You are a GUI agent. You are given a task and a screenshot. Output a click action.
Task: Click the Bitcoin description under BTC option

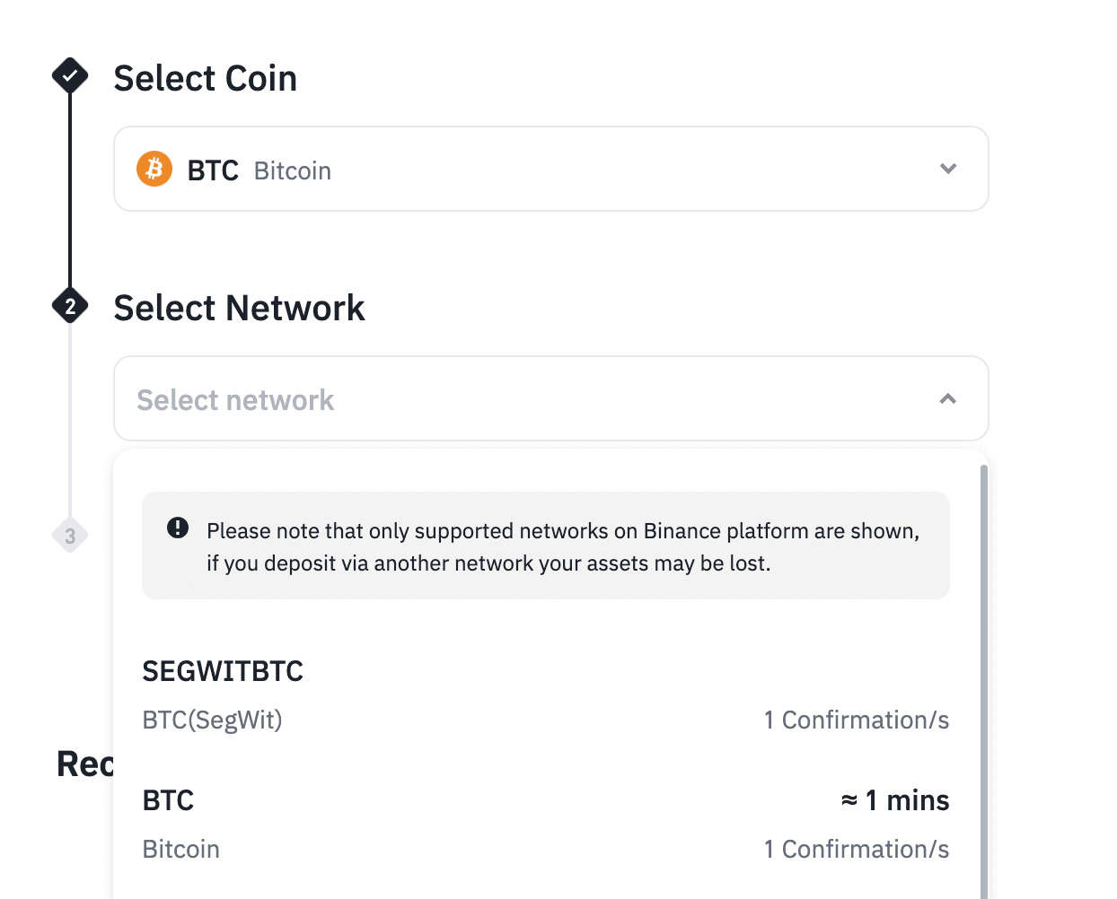(x=180, y=849)
